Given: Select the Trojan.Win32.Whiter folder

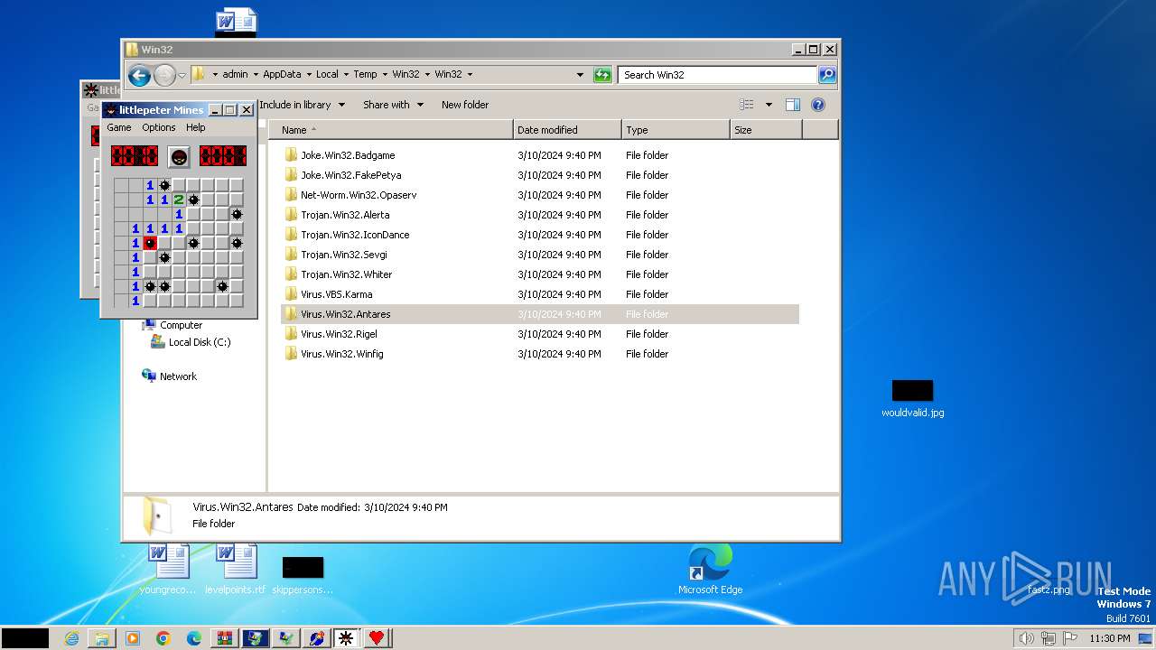Looking at the screenshot, I should pyautogui.click(x=347, y=274).
